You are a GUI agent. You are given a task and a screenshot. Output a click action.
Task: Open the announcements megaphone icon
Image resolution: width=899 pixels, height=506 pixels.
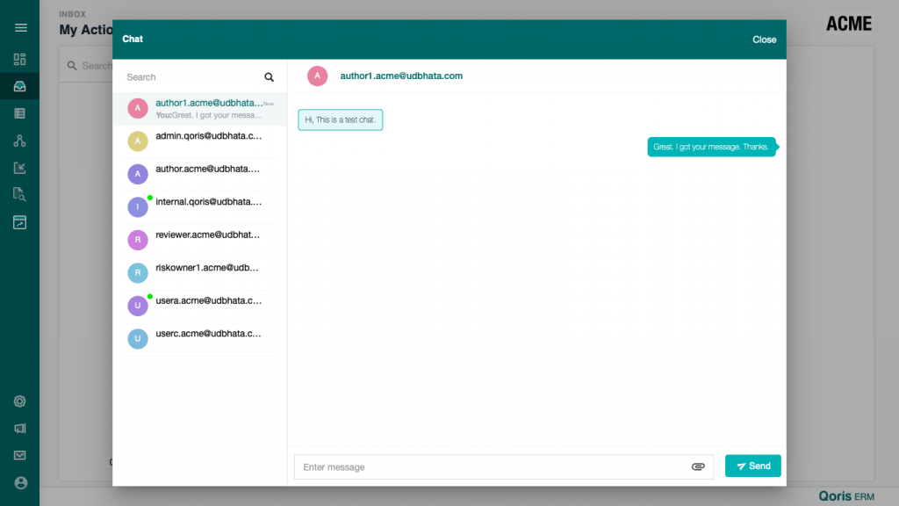point(19,429)
